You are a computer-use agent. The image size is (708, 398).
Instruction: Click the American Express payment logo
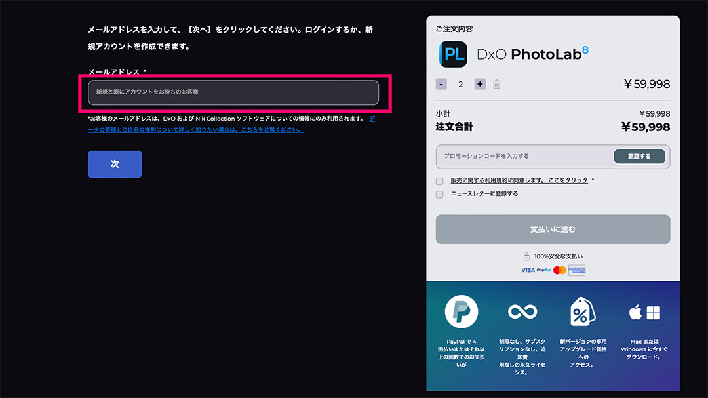pyautogui.click(x=577, y=270)
